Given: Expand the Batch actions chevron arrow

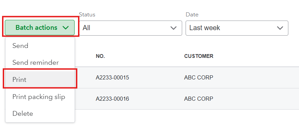Looking at the screenshot, I should pyautogui.click(x=66, y=28).
